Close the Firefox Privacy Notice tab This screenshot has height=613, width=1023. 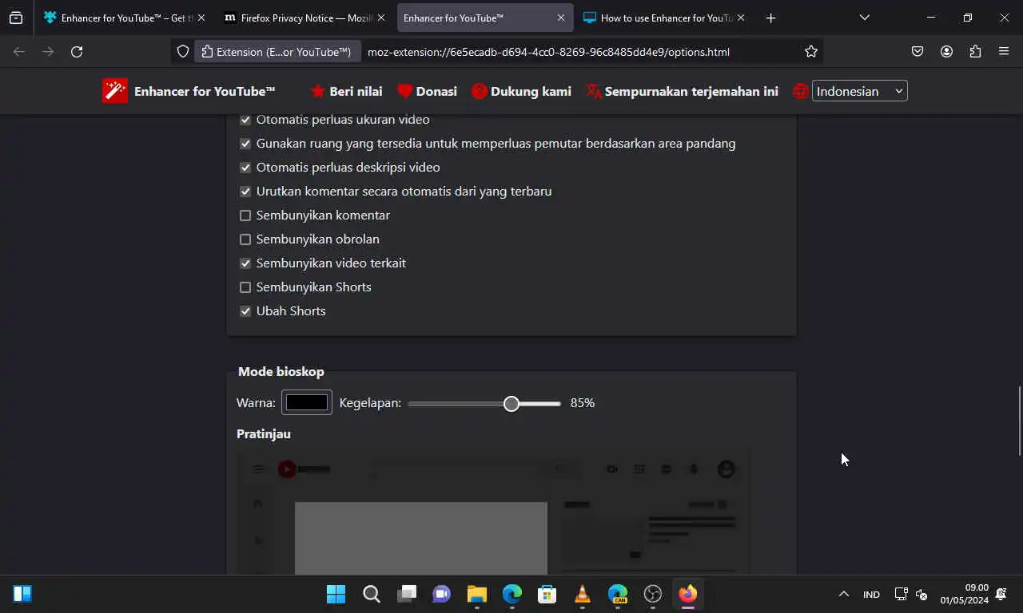(381, 18)
